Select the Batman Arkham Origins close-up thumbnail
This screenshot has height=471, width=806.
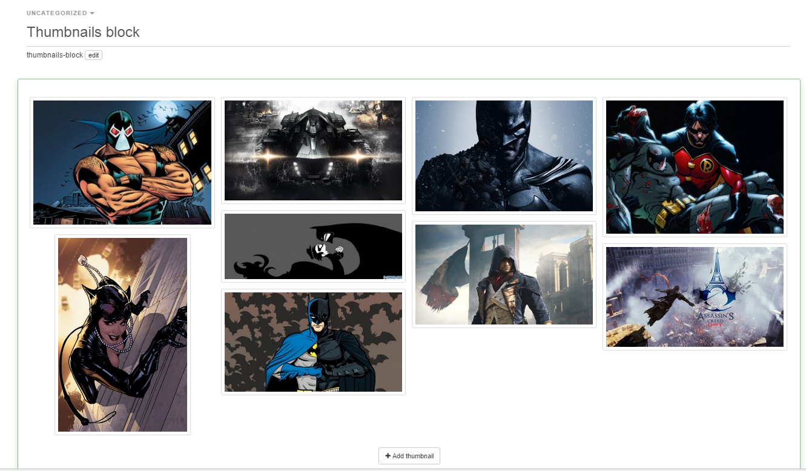pos(504,156)
